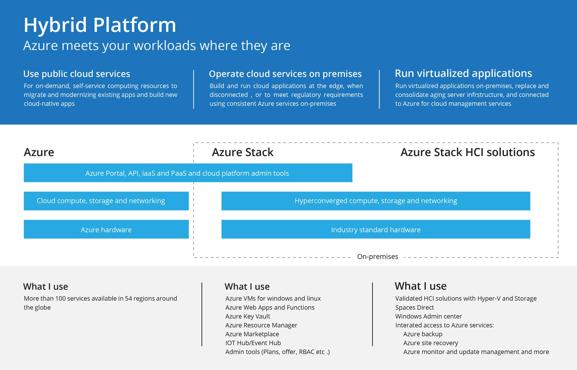The height and width of the screenshot is (370, 577).
Task: Click the paragraph starting 'Build and run cloud applications'
Action: point(286,95)
